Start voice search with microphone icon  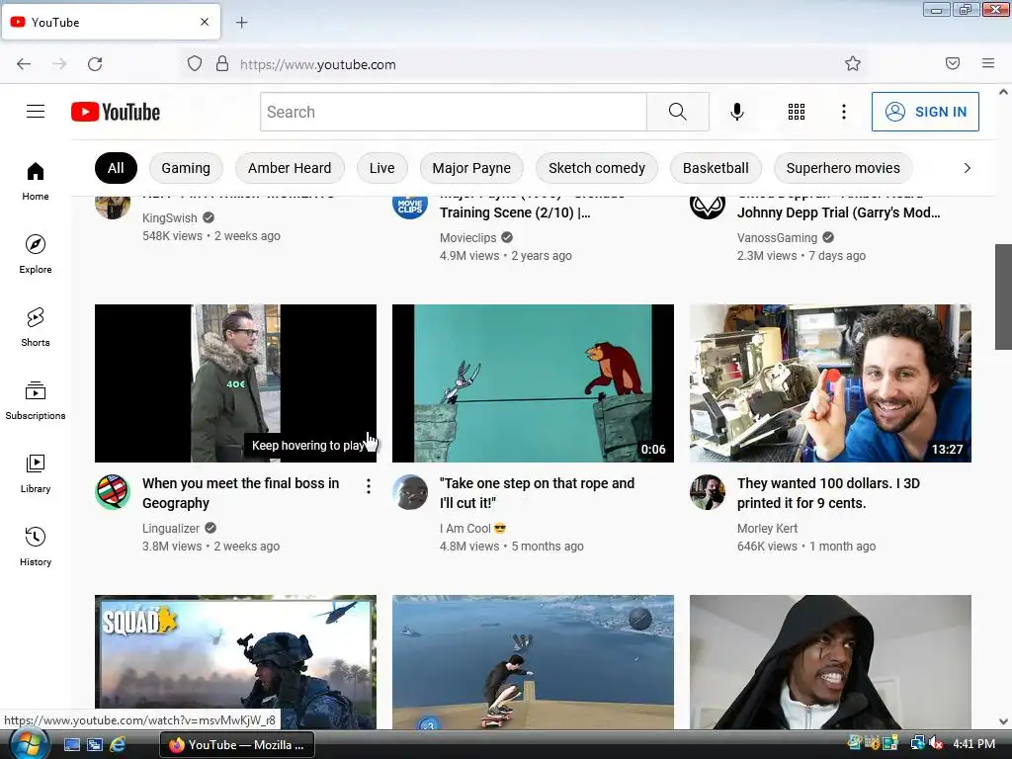click(x=737, y=112)
